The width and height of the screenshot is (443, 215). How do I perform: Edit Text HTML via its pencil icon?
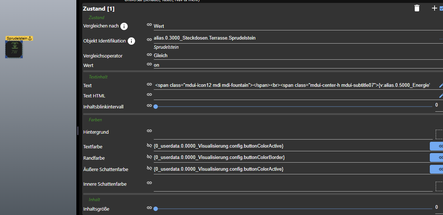click(x=441, y=96)
